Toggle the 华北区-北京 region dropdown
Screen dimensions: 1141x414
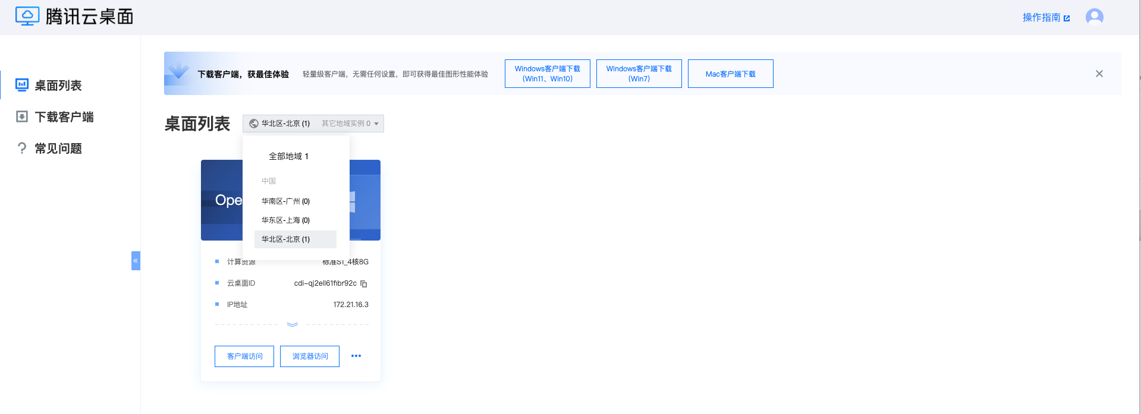tap(313, 124)
